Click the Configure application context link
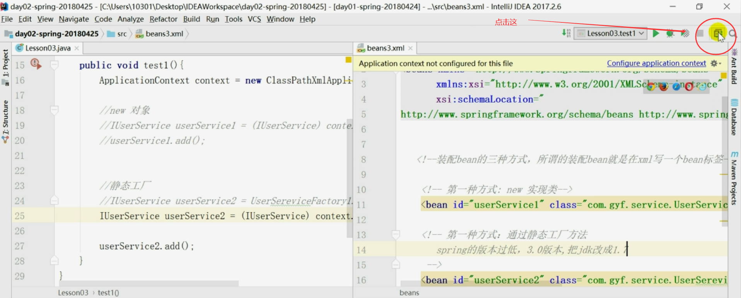This screenshot has width=741, height=298. pyautogui.click(x=656, y=63)
